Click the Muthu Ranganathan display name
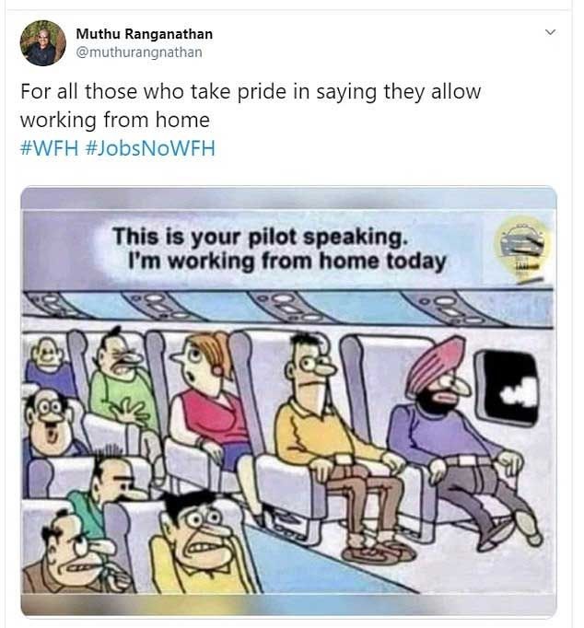Image resolution: width=584 pixels, height=628 pixels. tap(145, 34)
